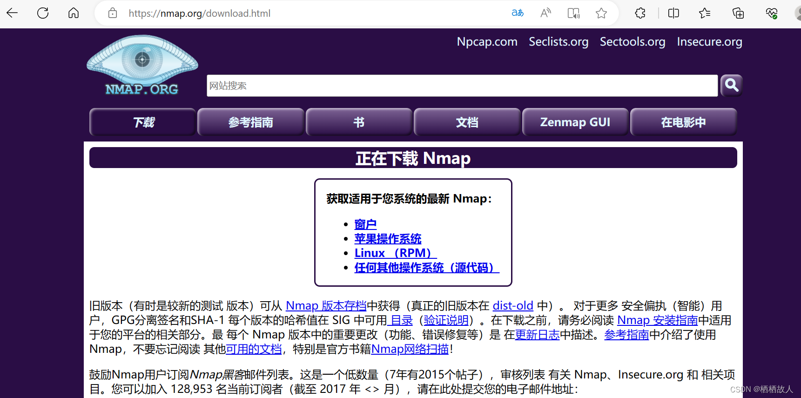
Task: Open collections icon
Action: click(x=738, y=13)
